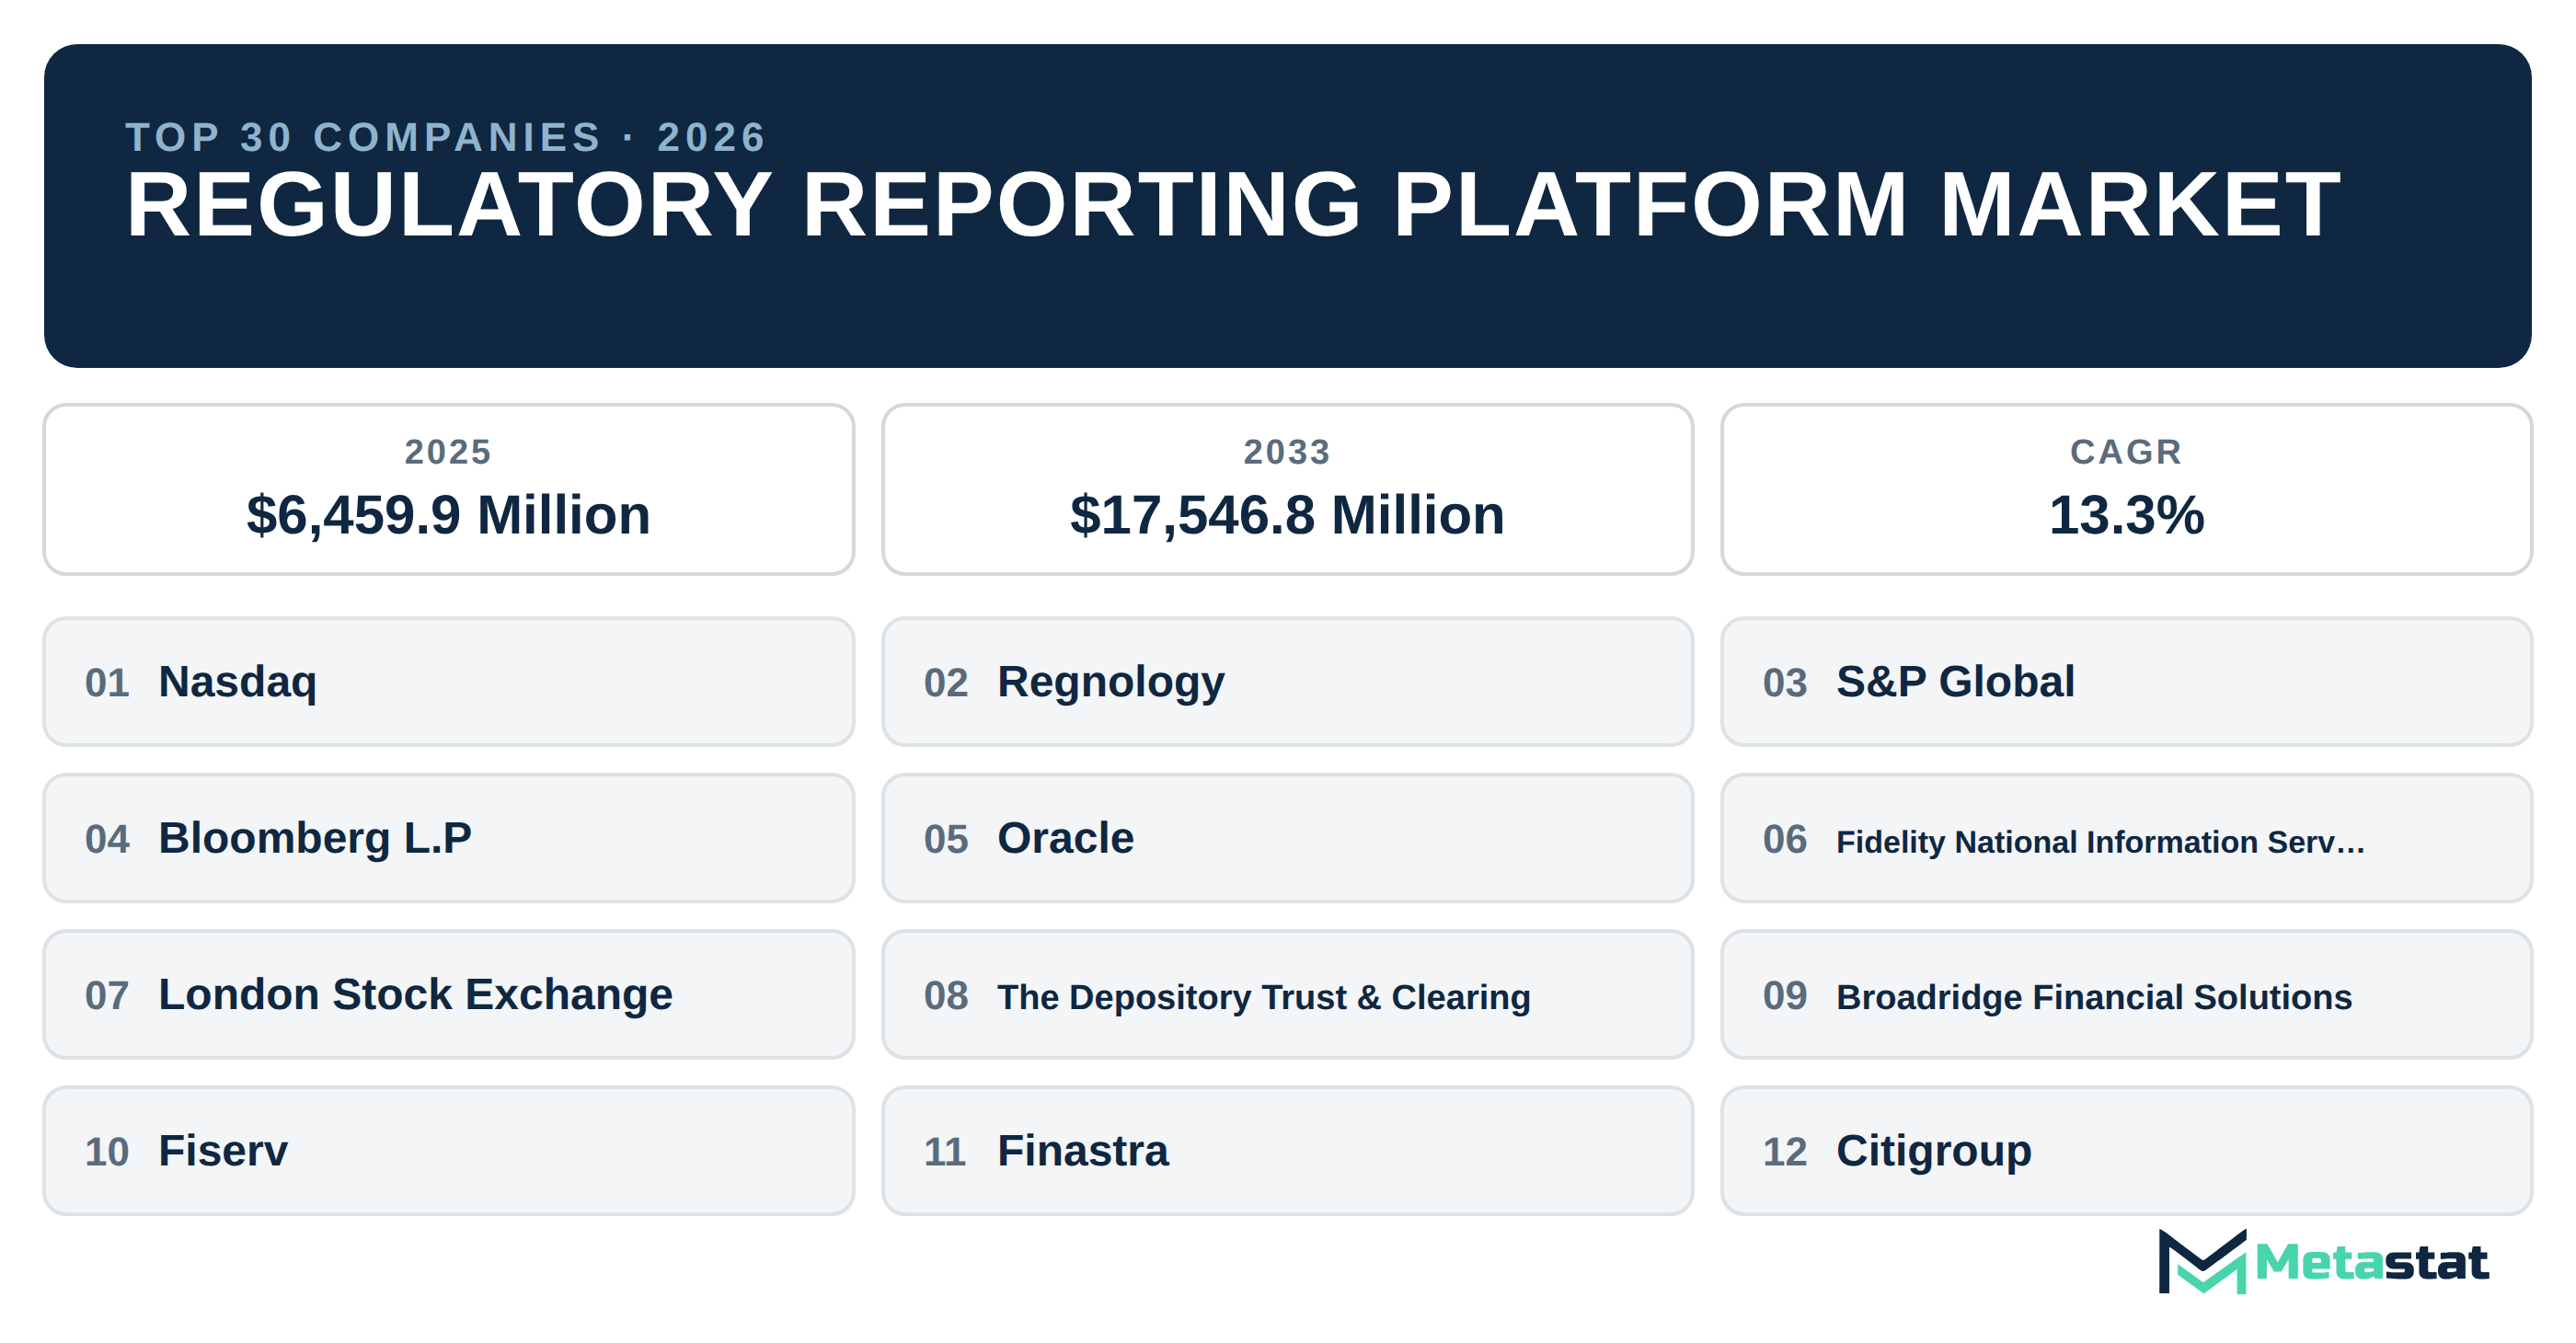Click the CAGR 13.3% stat
2576x1343 pixels.
(2126, 489)
